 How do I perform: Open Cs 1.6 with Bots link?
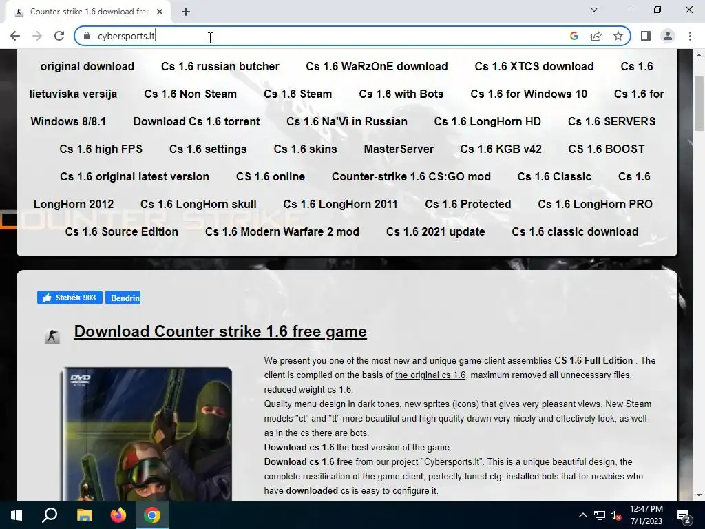[401, 94]
